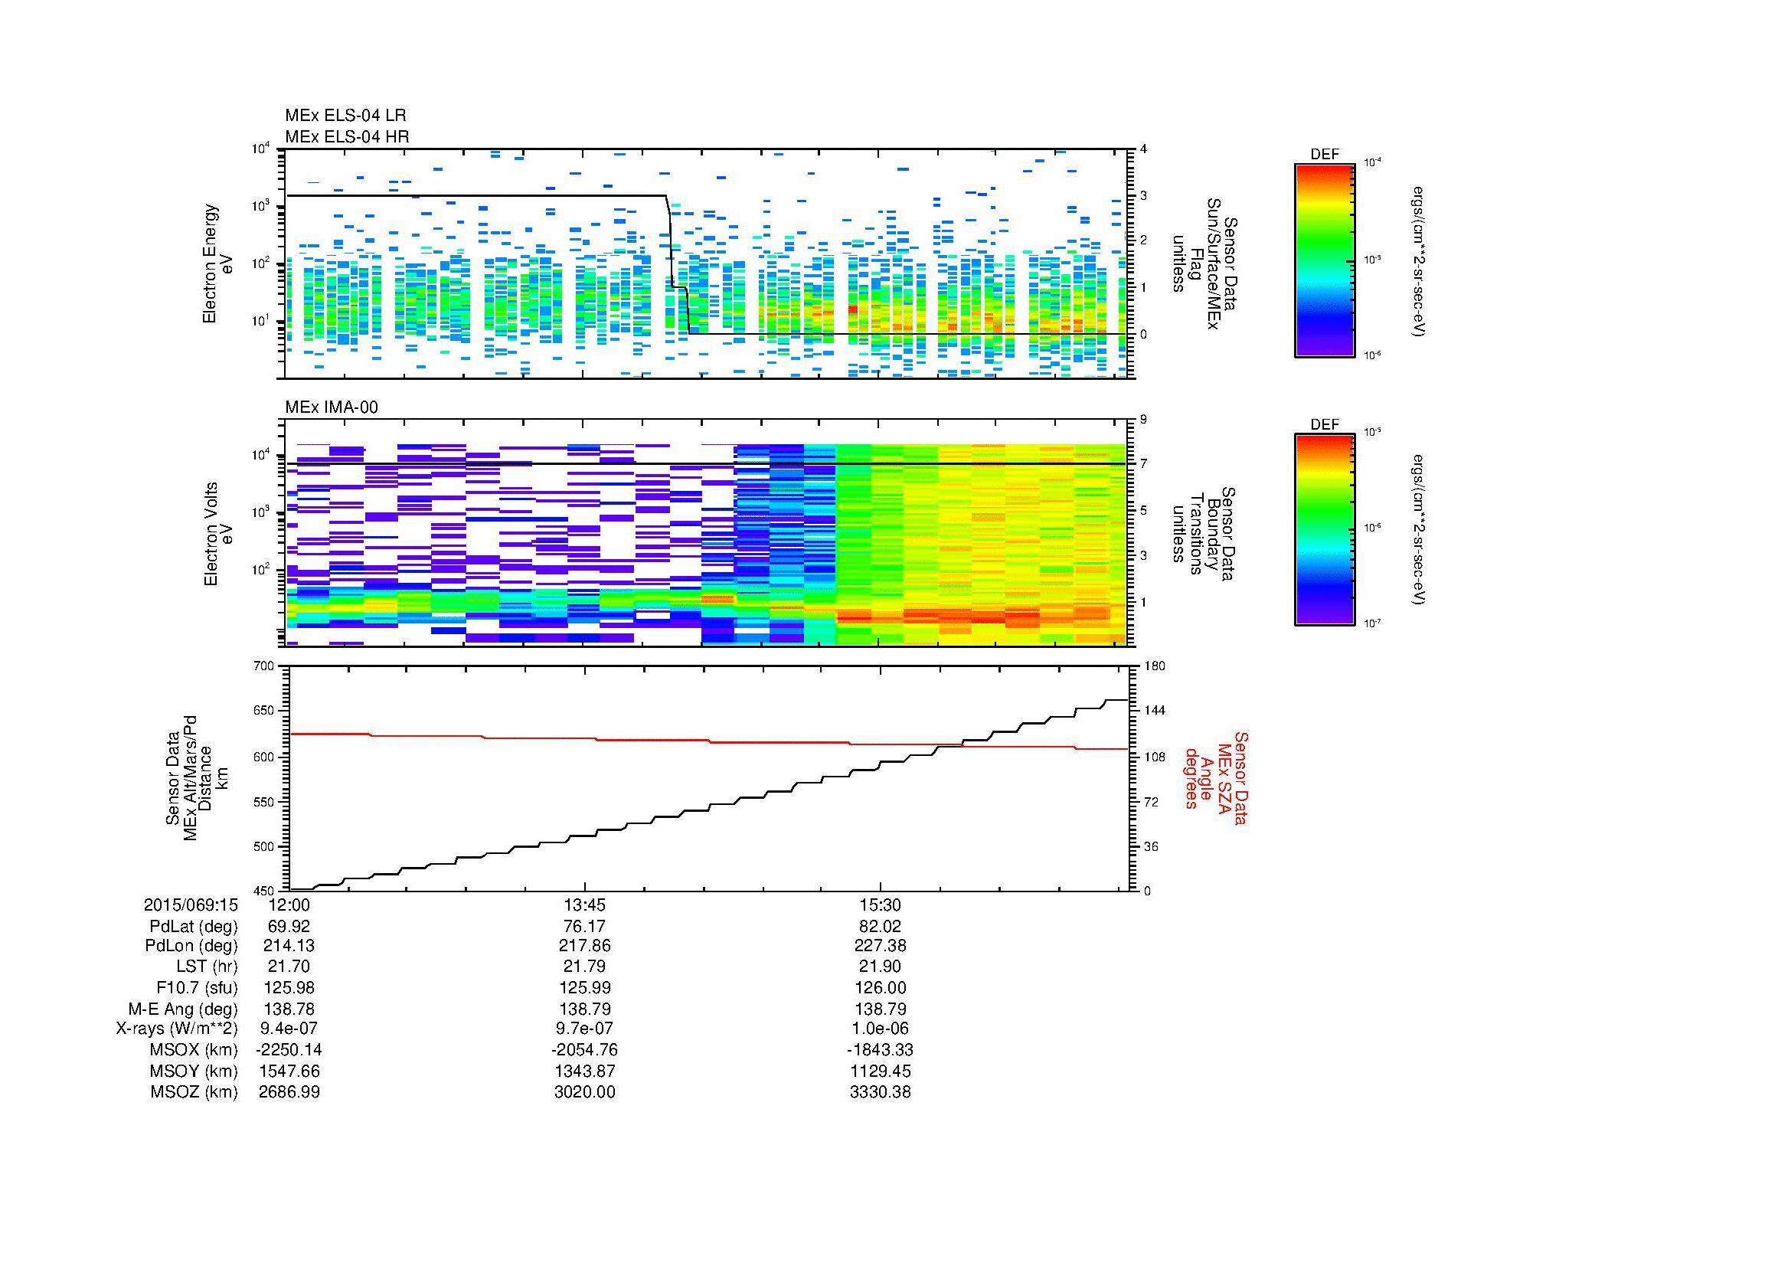Select the X-rays (W/m**2) row label
Image resolution: width=1791 pixels, height=1266 pixels.
click(177, 1029)
